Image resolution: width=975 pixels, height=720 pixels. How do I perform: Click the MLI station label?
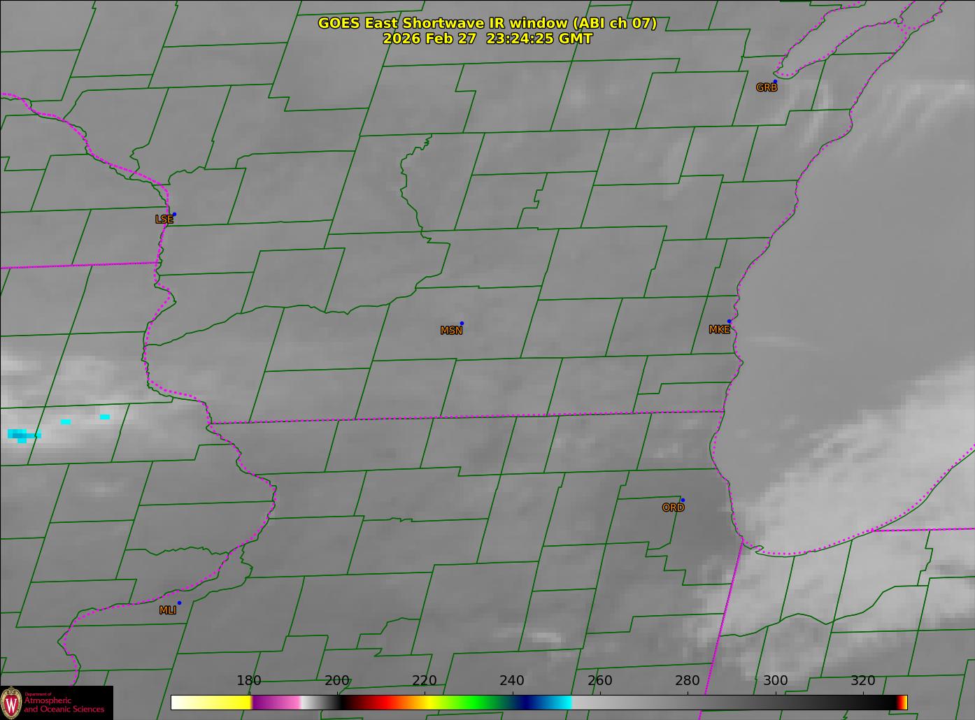tap(168, 610)
